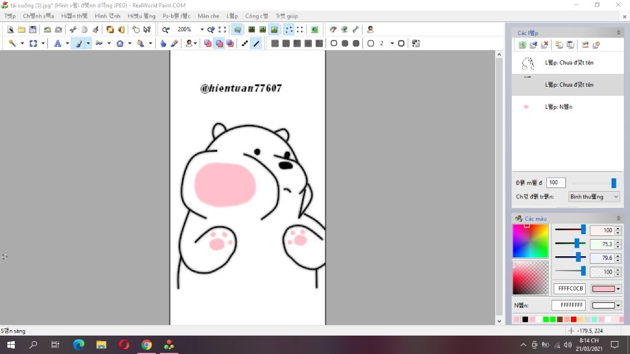Delete layer with the red X icon
630x354 pixels.
pyautogui.click(x=544, y=44)
